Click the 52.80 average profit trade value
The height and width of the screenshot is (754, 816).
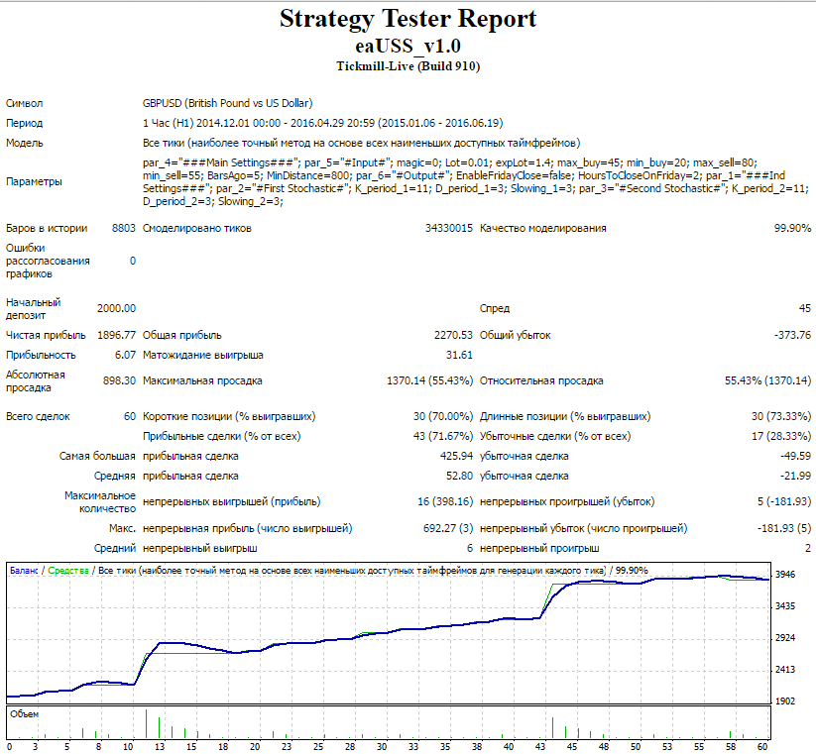click(x=459, y=476)
